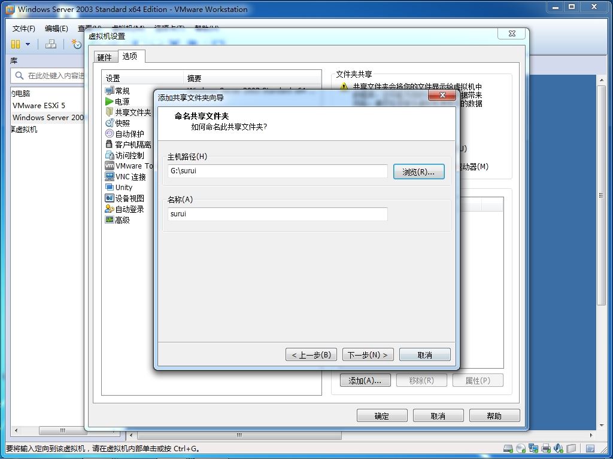Click the 上一步(B) back button
The width and height of the screenshot is (613, 459).
(311, 355)
